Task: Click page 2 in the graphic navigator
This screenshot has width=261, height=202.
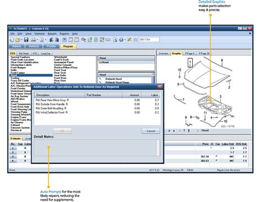Action: coord(189,130)
